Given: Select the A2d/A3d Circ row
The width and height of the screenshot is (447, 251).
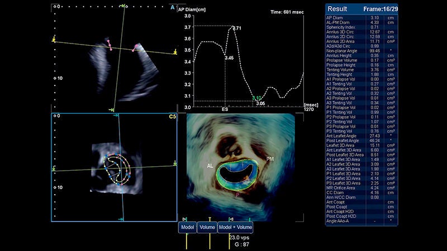Looking at the screenshot, I should pyautogui.click(x=362, y=46).
